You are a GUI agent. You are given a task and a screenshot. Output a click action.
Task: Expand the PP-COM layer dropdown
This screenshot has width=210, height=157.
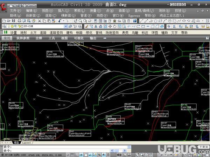[66, 27]
